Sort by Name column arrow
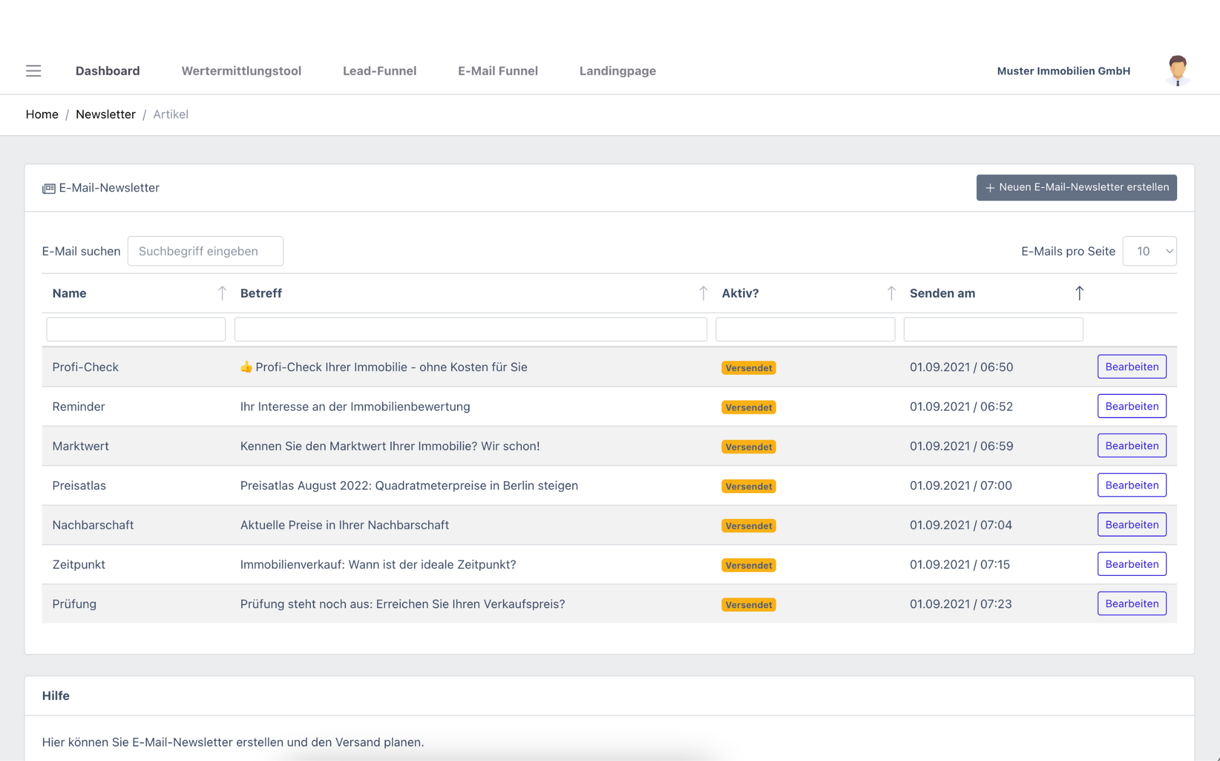The image size is (1220, 761). (222, 293)
